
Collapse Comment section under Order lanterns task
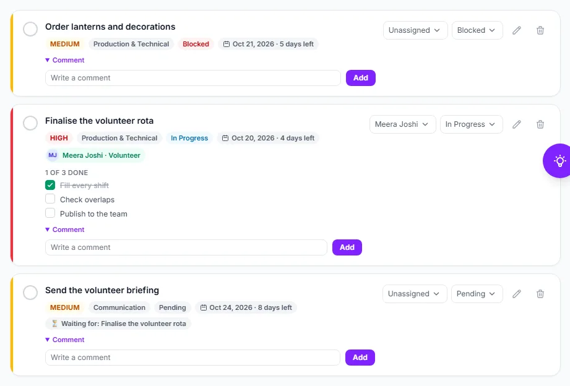coord(65,60)
